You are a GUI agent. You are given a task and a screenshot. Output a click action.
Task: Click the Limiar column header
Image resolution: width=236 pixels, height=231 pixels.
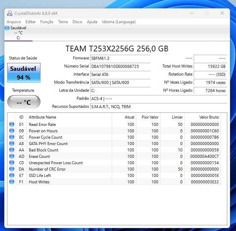point(173,117)
